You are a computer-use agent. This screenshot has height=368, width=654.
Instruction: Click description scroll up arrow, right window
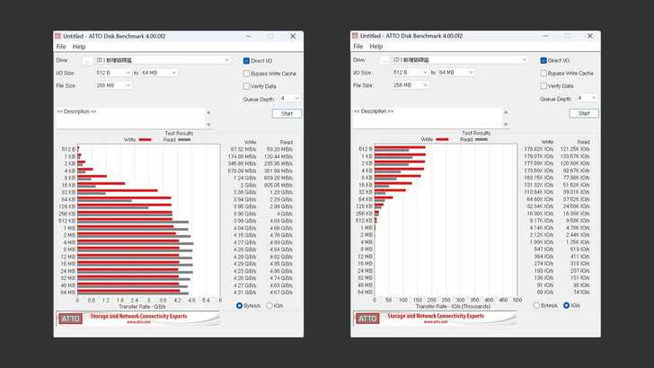tap(506, 112)
